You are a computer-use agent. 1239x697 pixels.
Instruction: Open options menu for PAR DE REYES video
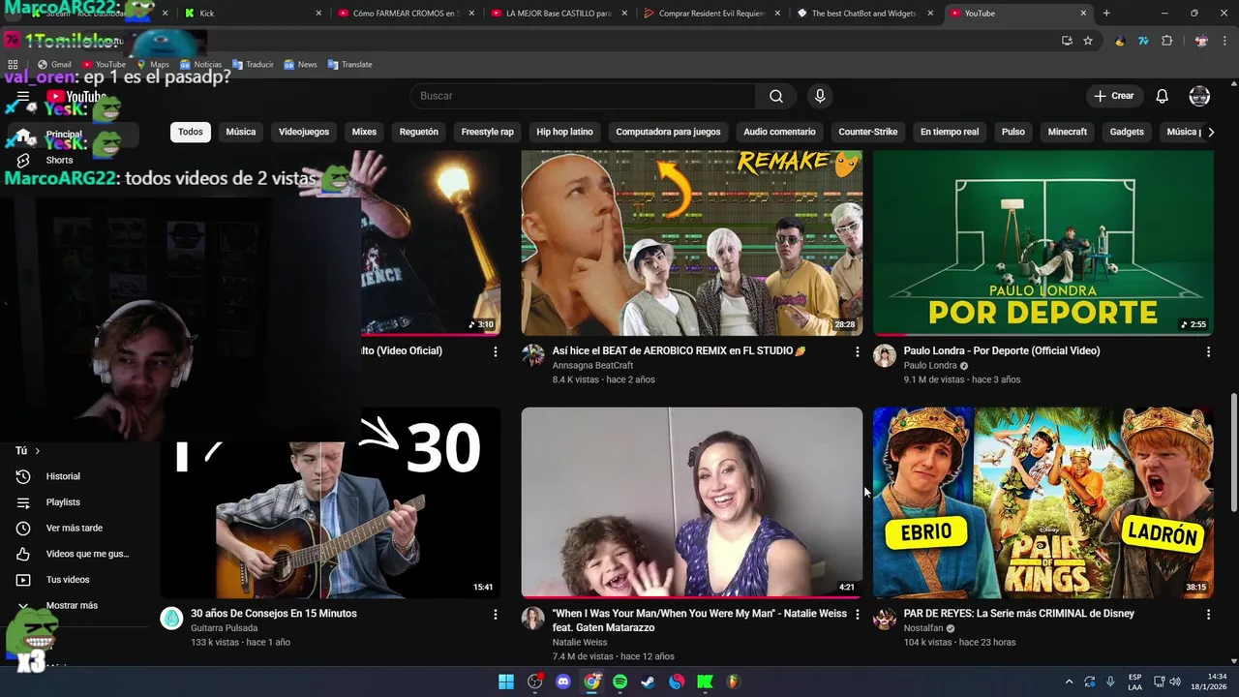[x=1208, y=615]
